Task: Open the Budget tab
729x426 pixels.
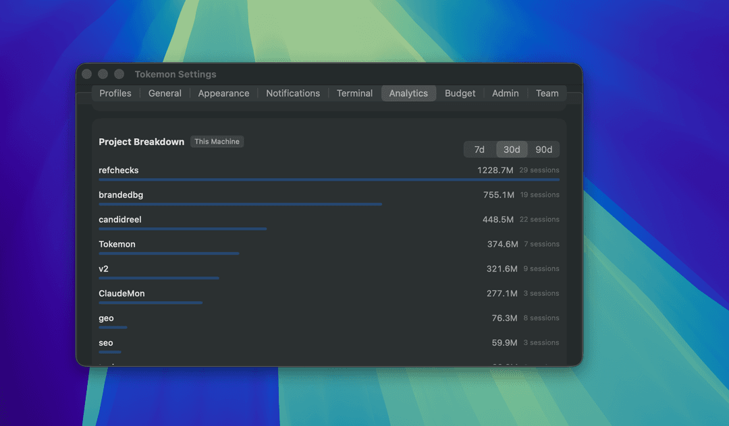Action: (460, 93)
